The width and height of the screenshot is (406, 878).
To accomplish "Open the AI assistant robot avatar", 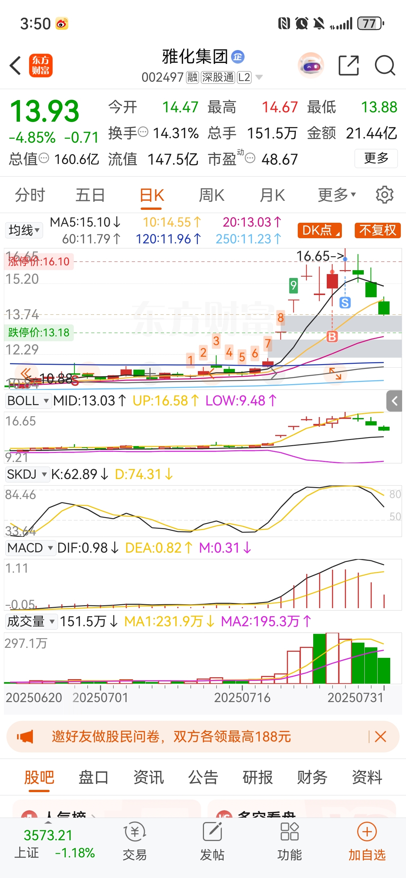I will (x=311, y=65).
